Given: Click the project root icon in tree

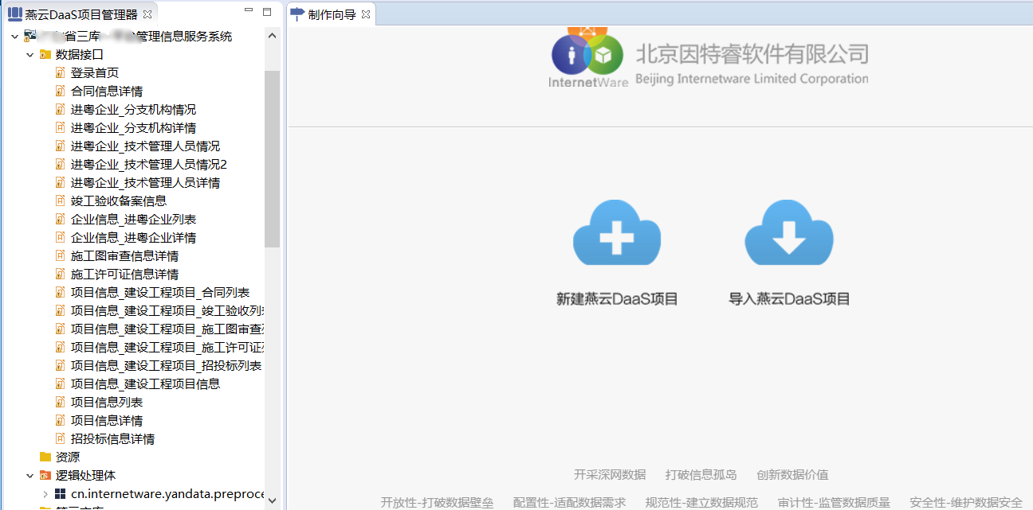Looking at the screenshot, I should 30,36.
